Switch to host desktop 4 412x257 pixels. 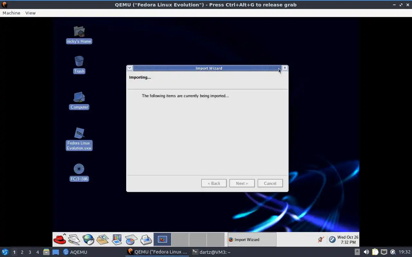37,252
